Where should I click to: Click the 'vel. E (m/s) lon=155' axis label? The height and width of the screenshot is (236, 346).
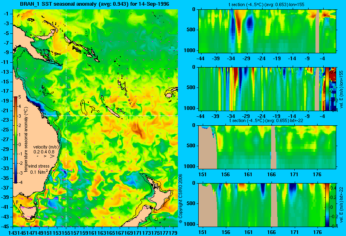pyautogui.click(x=342, y=90)
